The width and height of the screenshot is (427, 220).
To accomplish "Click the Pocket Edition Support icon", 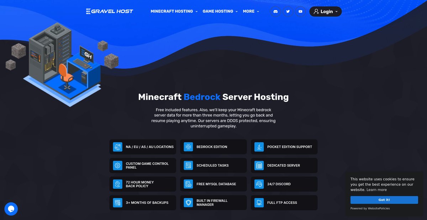I will (x=259, y=147).
